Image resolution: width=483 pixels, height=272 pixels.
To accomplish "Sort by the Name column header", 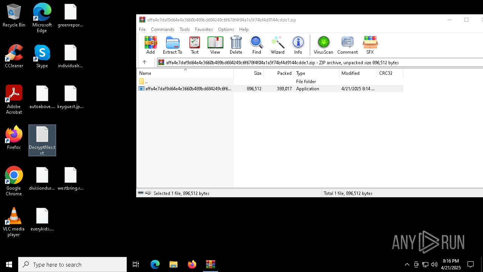I will point(185,73).
